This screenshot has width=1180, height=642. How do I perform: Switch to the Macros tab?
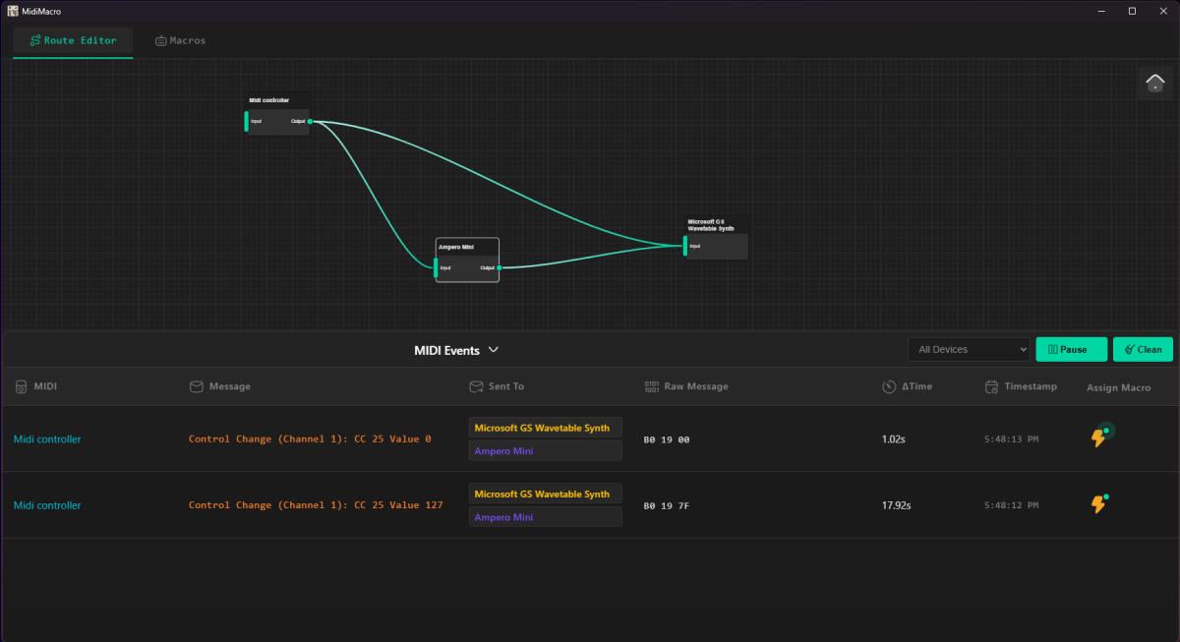point(180,40)
